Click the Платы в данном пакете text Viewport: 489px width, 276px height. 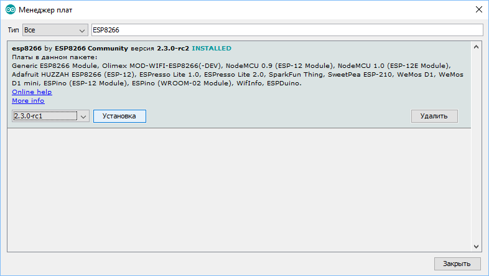coord(55,57)
